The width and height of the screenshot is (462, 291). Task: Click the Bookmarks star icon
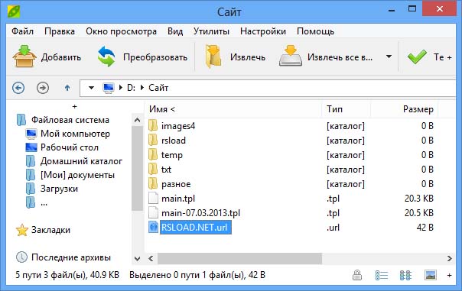pos(22,230)
